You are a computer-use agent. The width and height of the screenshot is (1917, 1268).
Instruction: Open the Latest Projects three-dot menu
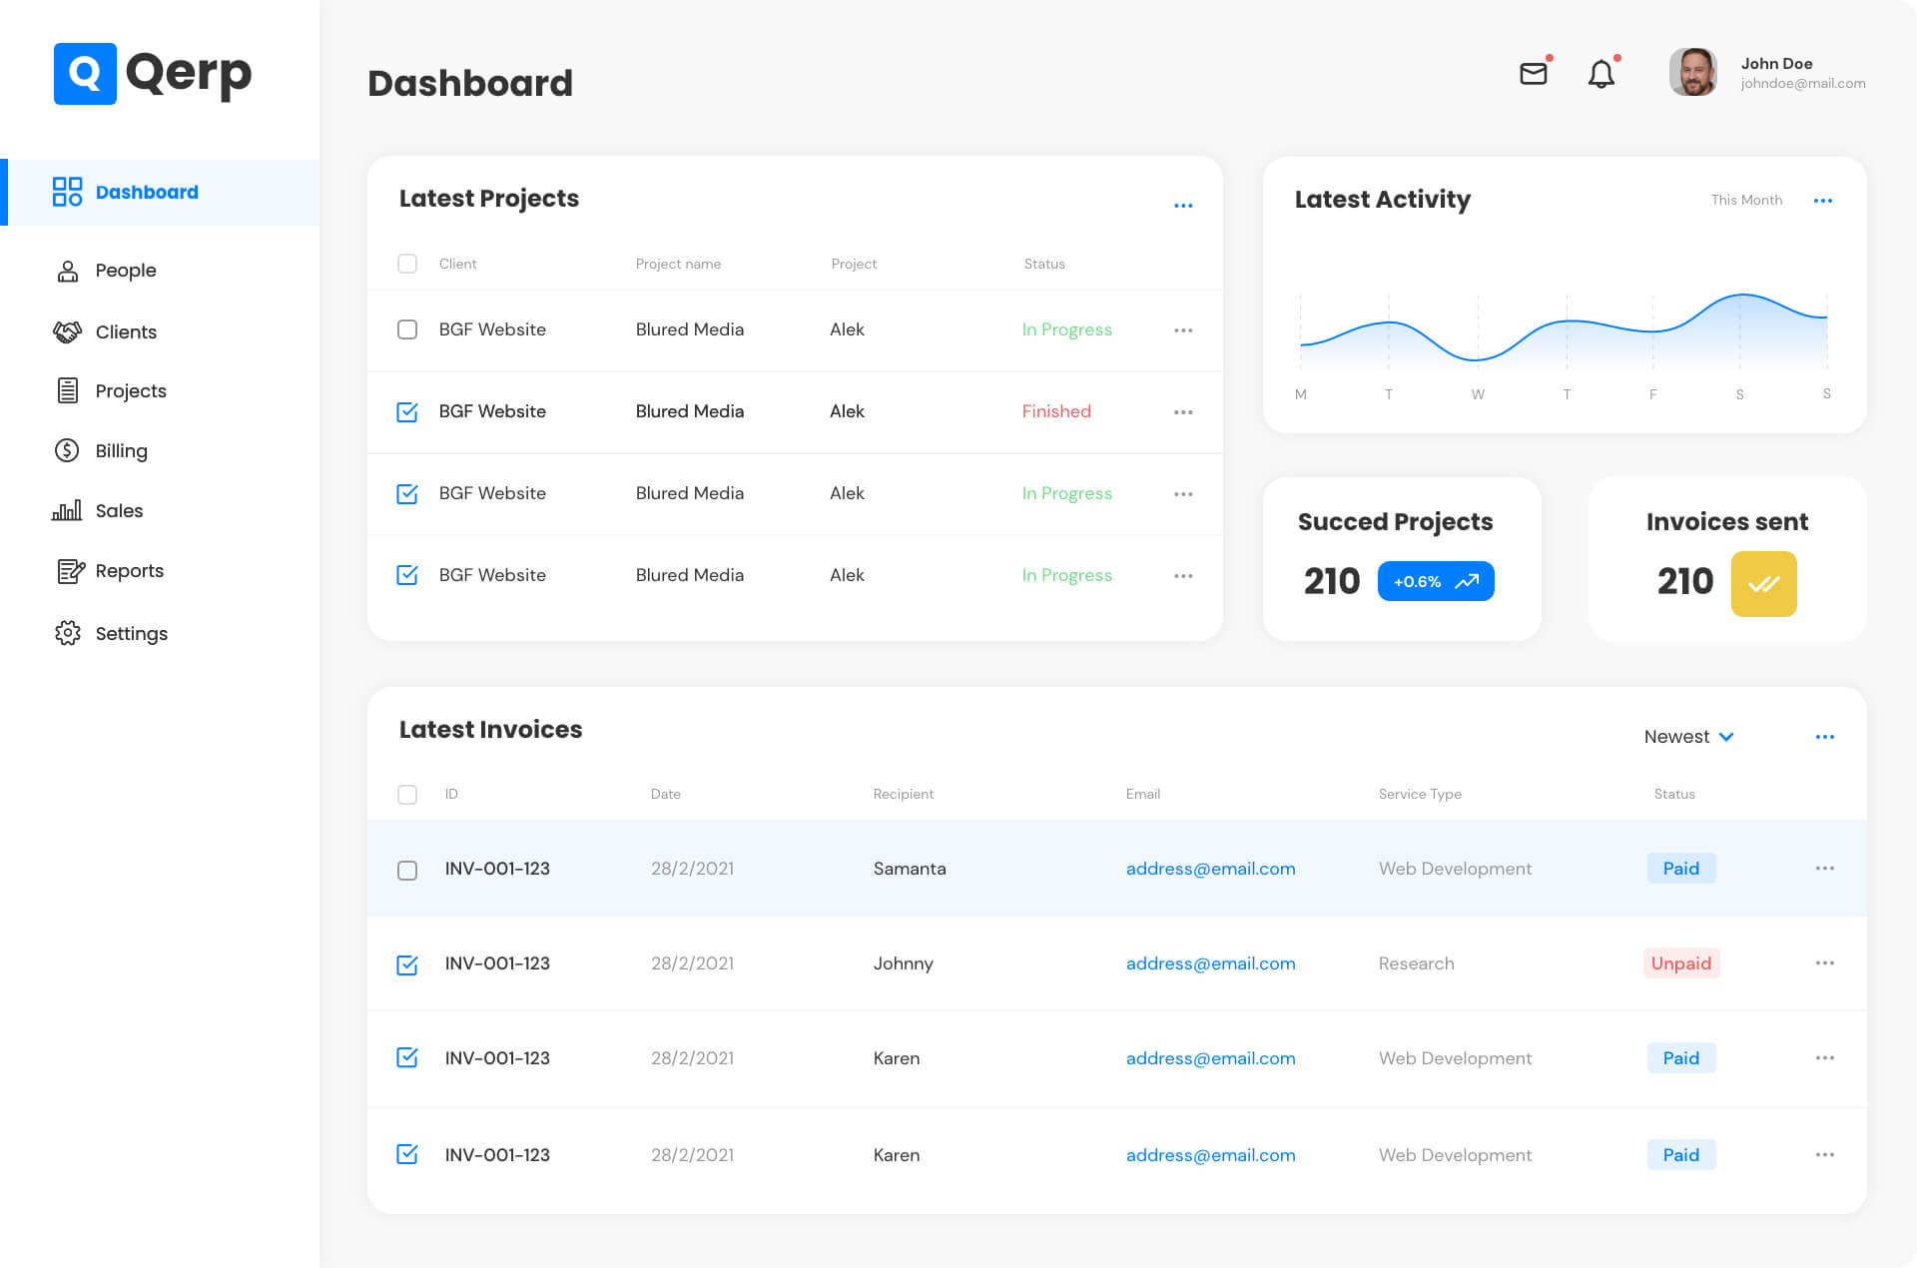1183,206
